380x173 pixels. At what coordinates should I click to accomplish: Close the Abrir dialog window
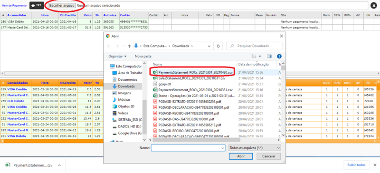click(281, 36)
